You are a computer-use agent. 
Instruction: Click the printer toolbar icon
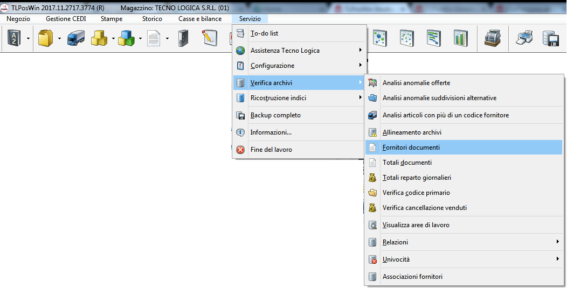point(524,38)
